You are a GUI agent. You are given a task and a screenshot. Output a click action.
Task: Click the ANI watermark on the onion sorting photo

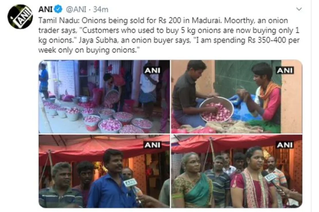point(285,70)
